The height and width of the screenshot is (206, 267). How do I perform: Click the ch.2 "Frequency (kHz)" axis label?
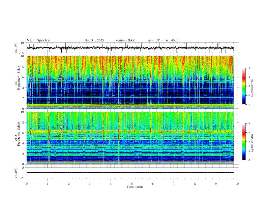click(19, 134)
